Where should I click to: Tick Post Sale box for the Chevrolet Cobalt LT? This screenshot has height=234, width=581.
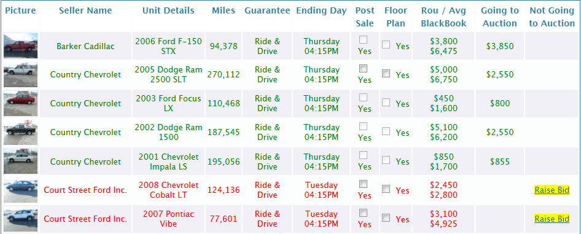tap(364, 184)
